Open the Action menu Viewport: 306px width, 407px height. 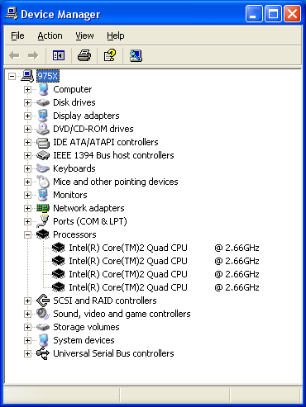(x=50, y=35)
